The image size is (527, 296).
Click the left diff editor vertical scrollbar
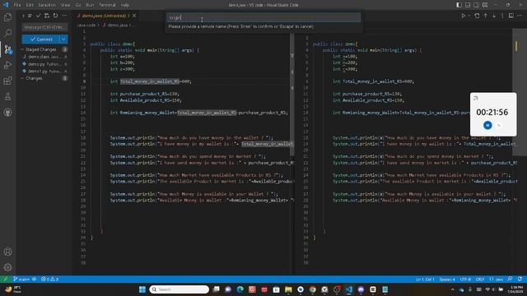point(292,94)
